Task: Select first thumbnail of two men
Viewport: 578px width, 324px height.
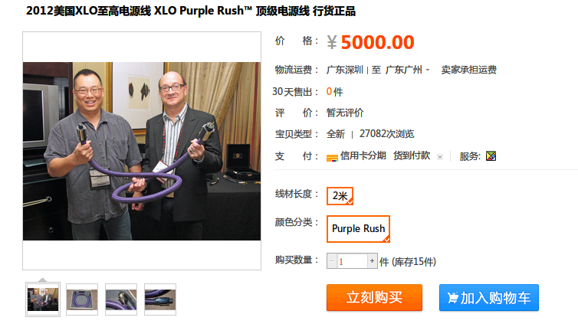Action: [43, 299]
